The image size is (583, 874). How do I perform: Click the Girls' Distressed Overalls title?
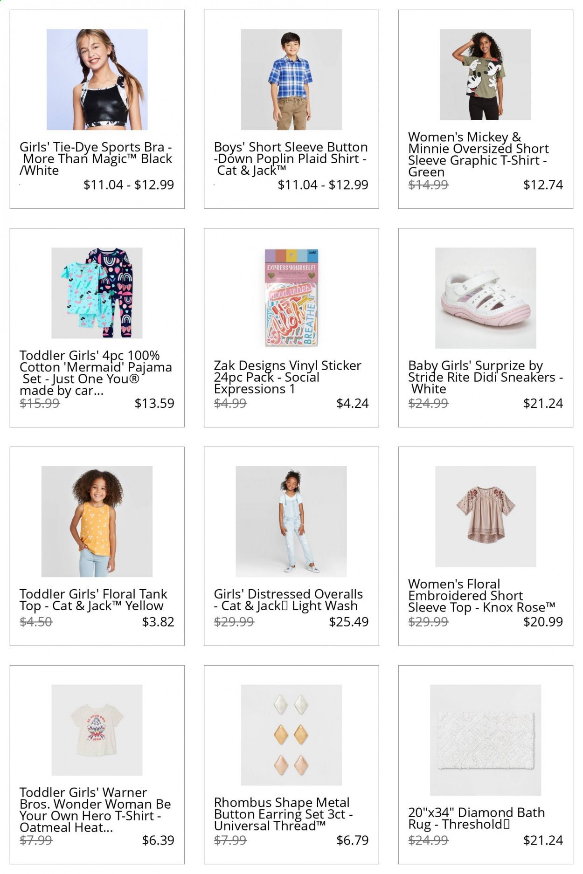tap(288, 600)
